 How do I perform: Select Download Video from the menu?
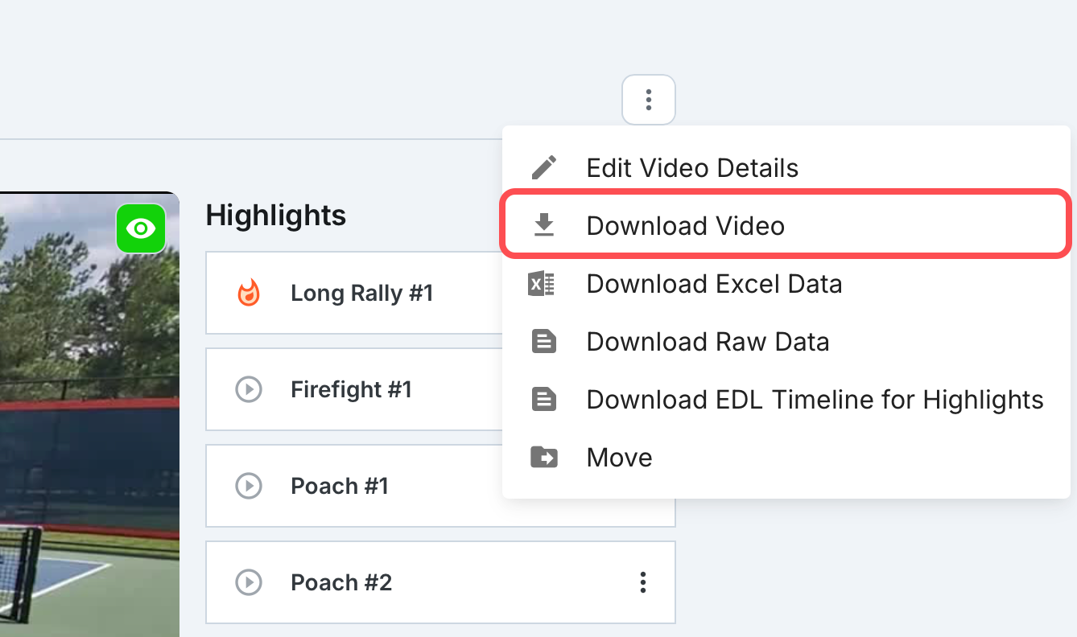coord(786,224)
